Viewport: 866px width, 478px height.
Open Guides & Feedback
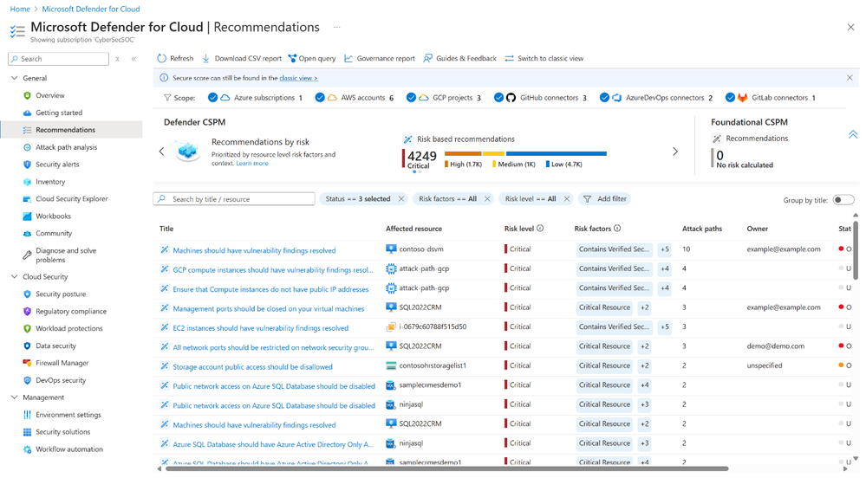[460, 59]
